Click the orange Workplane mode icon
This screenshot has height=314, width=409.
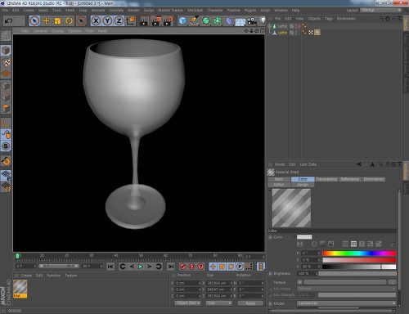[6, 74]
